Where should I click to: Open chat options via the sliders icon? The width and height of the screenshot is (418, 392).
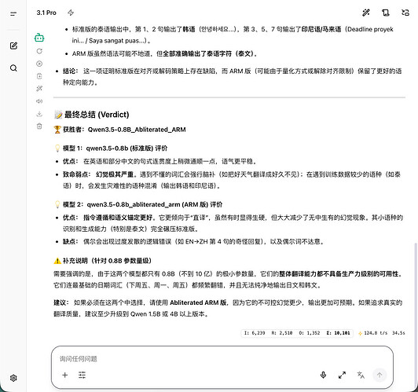pos(82,376)
